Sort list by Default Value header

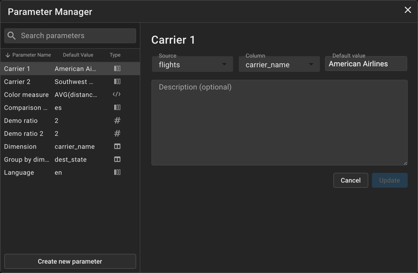(78, 55)
